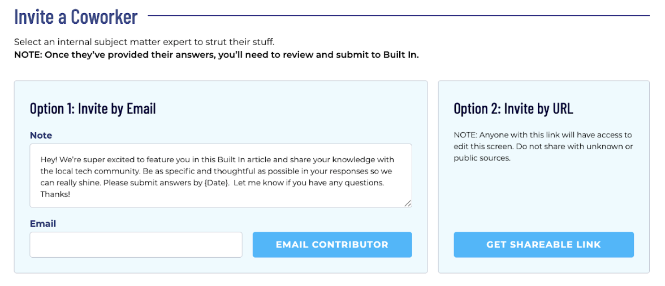665x286 pixels.
Task: Click the "Option 2: Invite by URL" heading
Action: [513, 109]
